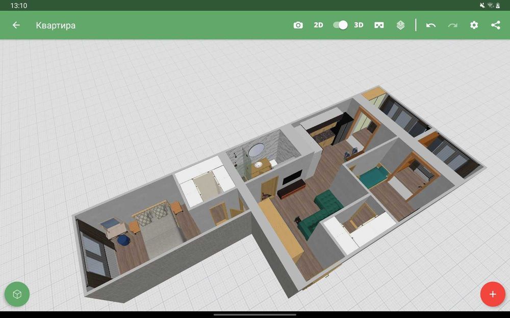510x318 pixels.
Task: Click the Квартира project title
Action: (56, 25)
